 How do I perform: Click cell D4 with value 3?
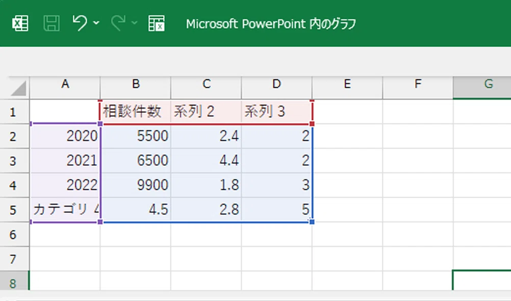point(277,185)
